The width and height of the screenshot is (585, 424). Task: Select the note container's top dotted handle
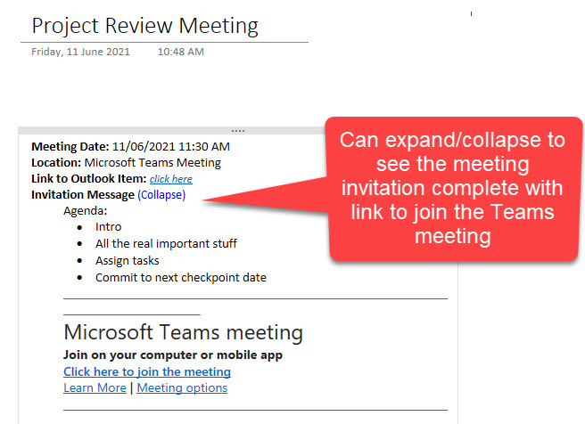pyautogui.click(x=238, y=130)
